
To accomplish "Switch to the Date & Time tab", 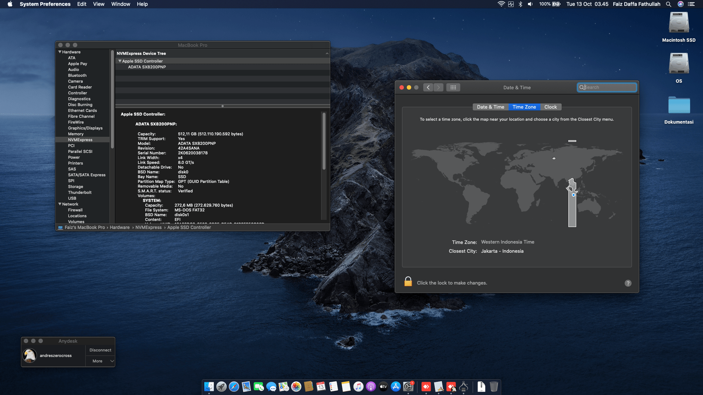I will (x=490, y=107).
